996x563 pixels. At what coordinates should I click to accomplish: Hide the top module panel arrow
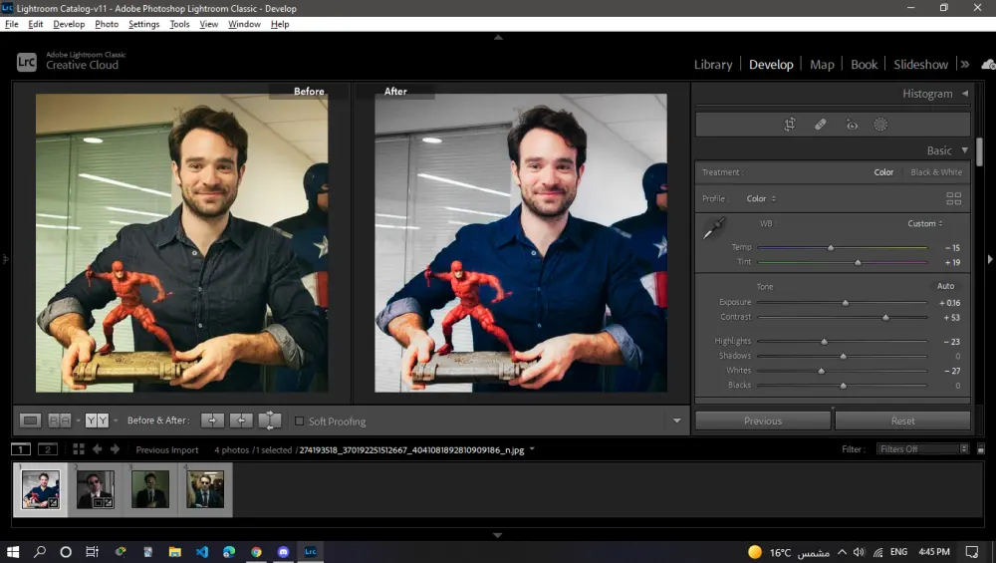[498, 38]
